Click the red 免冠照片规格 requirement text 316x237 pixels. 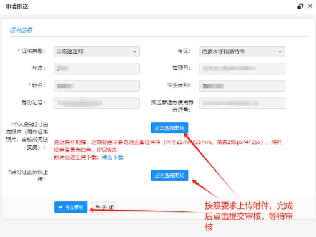pos(168,146)
